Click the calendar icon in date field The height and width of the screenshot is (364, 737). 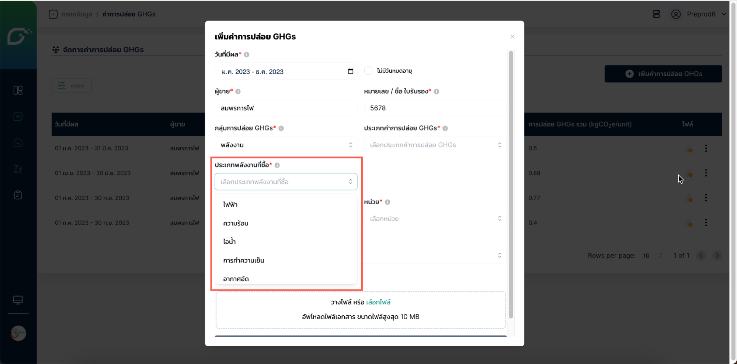point(350,72)
